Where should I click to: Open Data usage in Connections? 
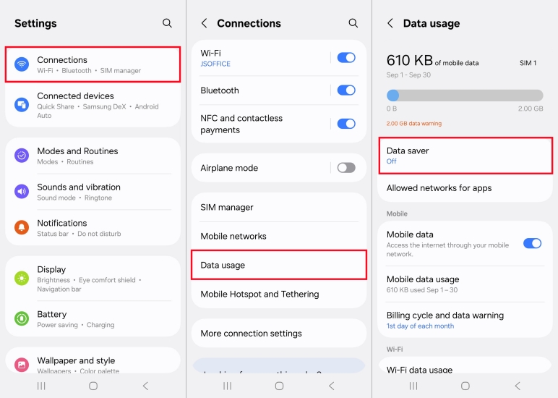pyautogui.click(x=279, y=265)
